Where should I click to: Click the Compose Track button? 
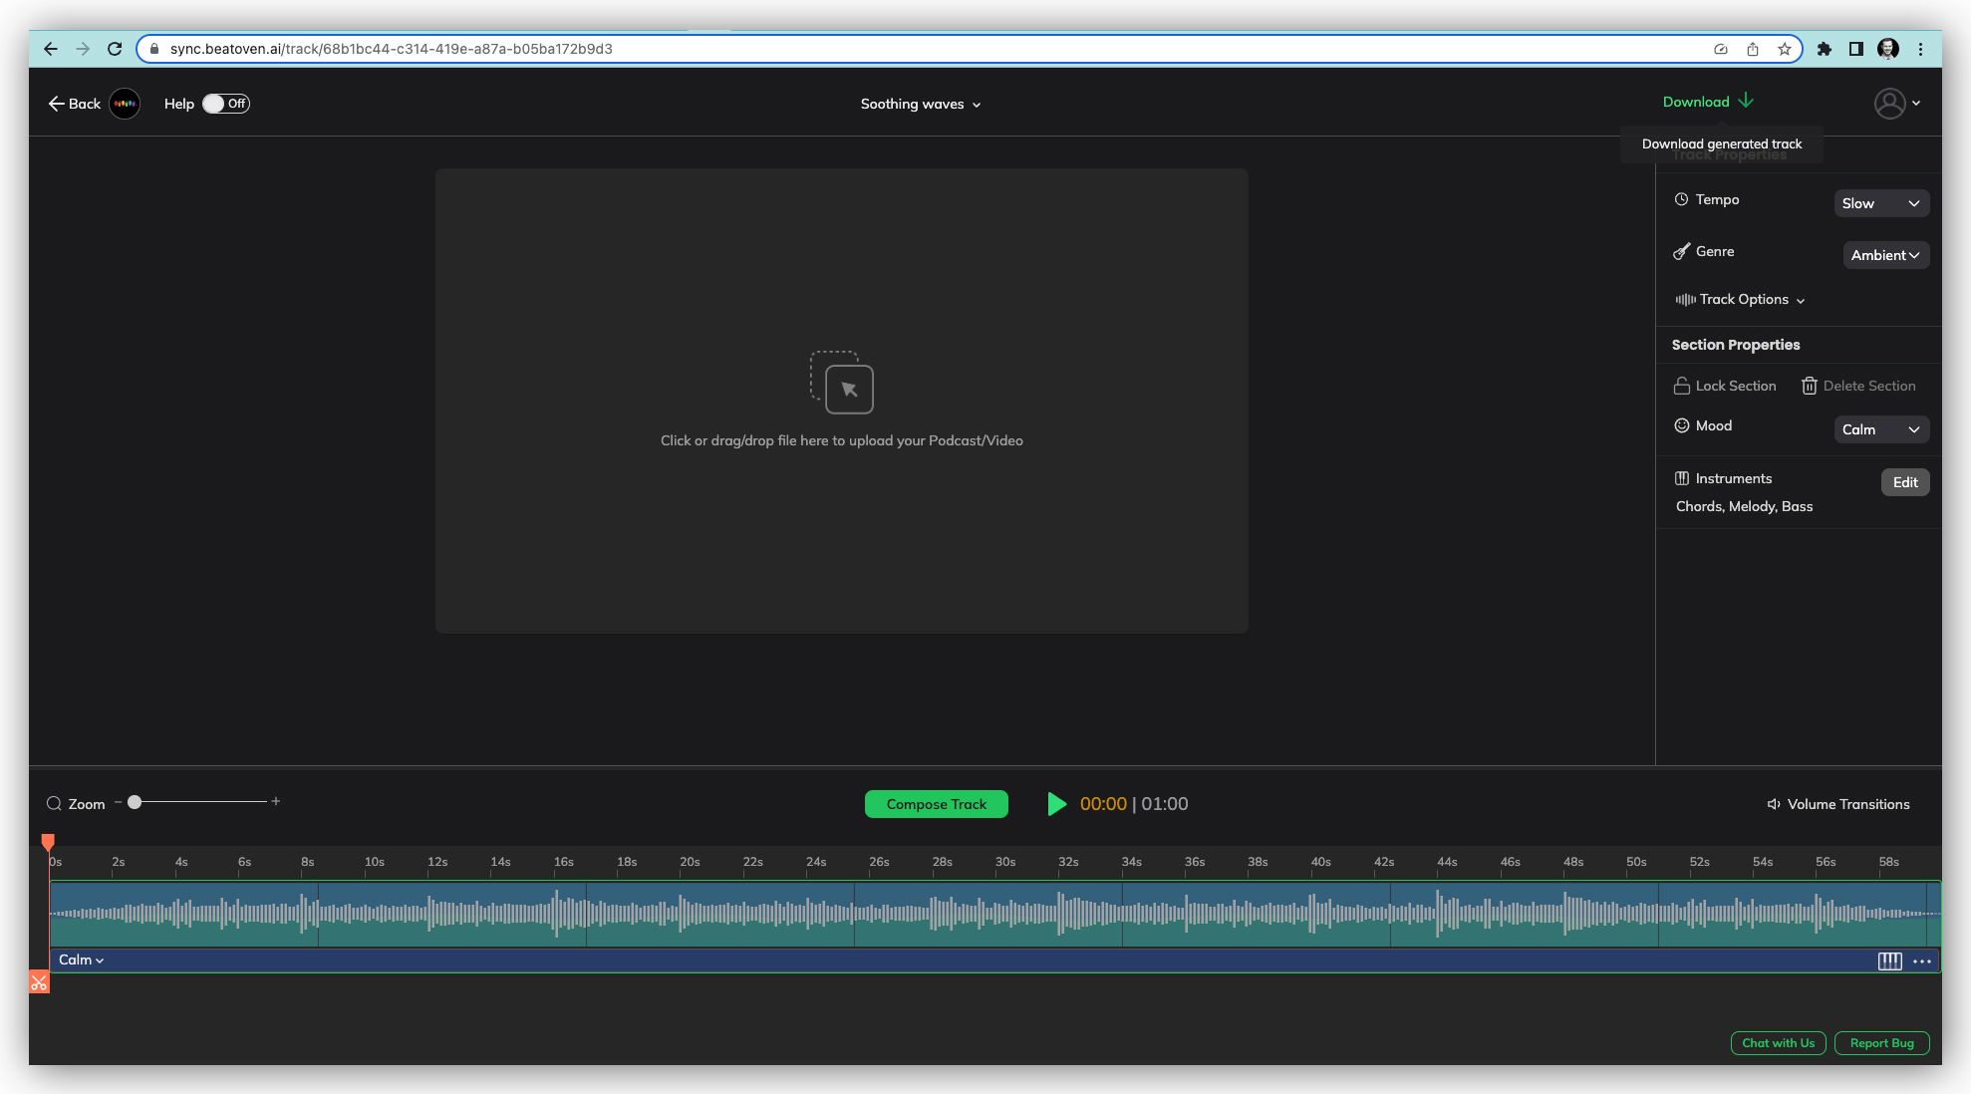coord(936,804)
